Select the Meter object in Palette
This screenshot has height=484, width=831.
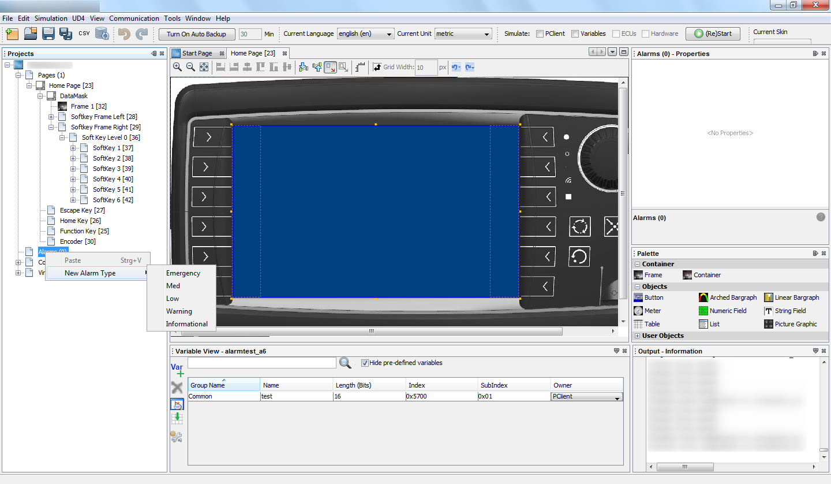pyautogui.click(x=647, y=311)
